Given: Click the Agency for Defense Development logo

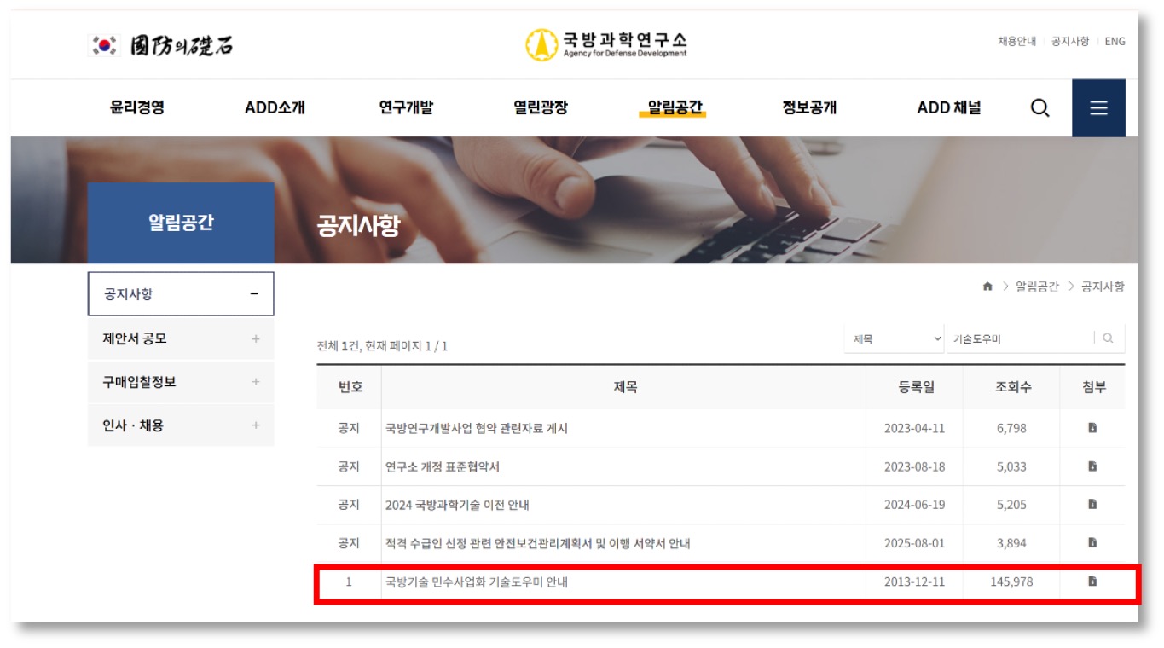Looking at the screenshot, I should point(606,44).
